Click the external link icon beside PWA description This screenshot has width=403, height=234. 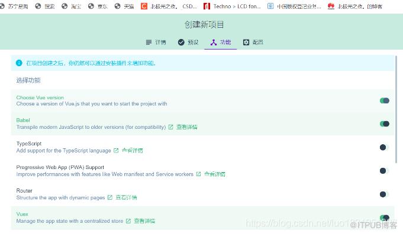click(x=198, y=174)
